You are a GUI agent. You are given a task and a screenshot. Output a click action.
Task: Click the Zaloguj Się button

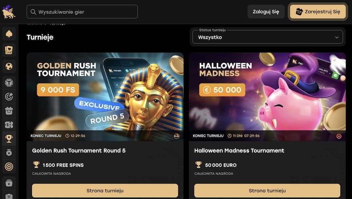point(266,12)
